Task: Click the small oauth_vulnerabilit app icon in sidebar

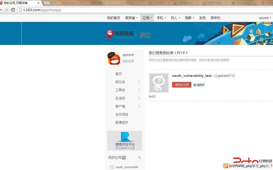Action: coord(112,167)
